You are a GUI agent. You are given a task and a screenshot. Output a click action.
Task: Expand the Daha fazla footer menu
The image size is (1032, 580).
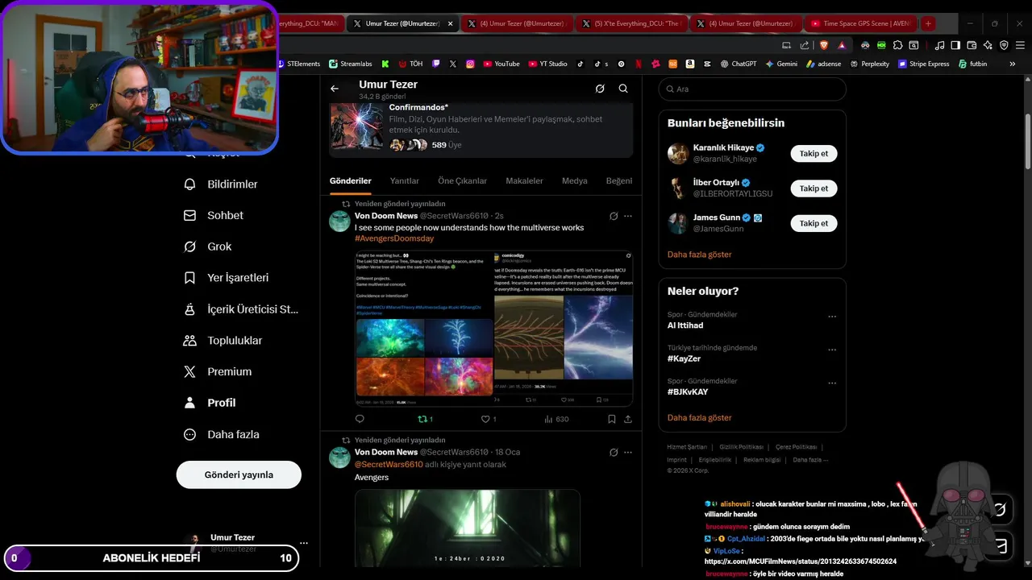click(x=810, y=460)
